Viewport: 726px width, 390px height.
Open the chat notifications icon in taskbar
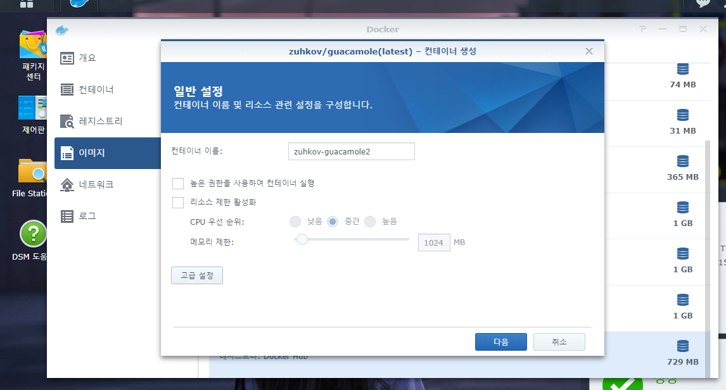703,3
